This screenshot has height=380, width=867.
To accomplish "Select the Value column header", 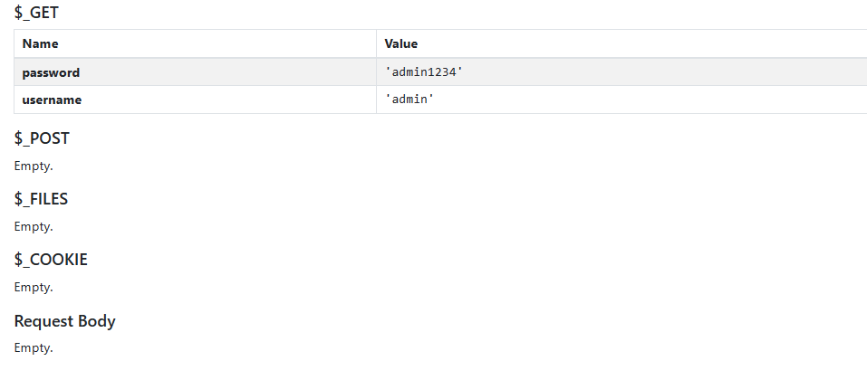I will point(400,43).
